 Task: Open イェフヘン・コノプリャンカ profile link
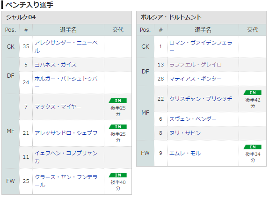(66, 157)
